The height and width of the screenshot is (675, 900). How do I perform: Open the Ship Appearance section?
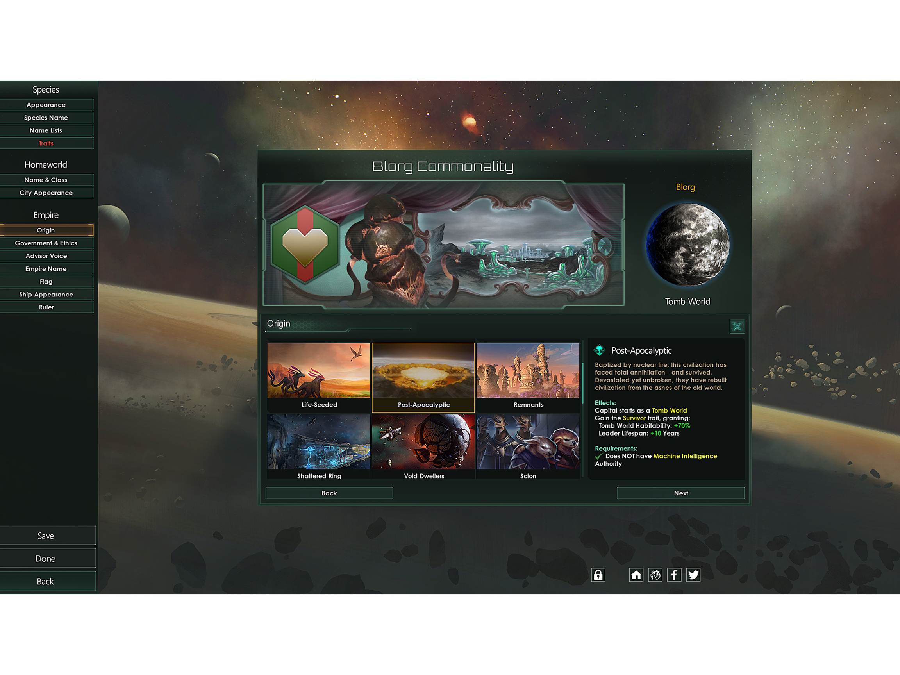click(x=46, y=294)
